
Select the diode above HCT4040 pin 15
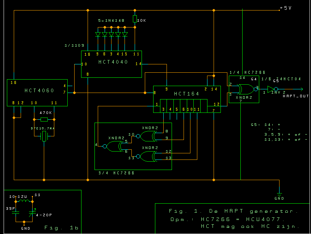[x=125, y=34]
